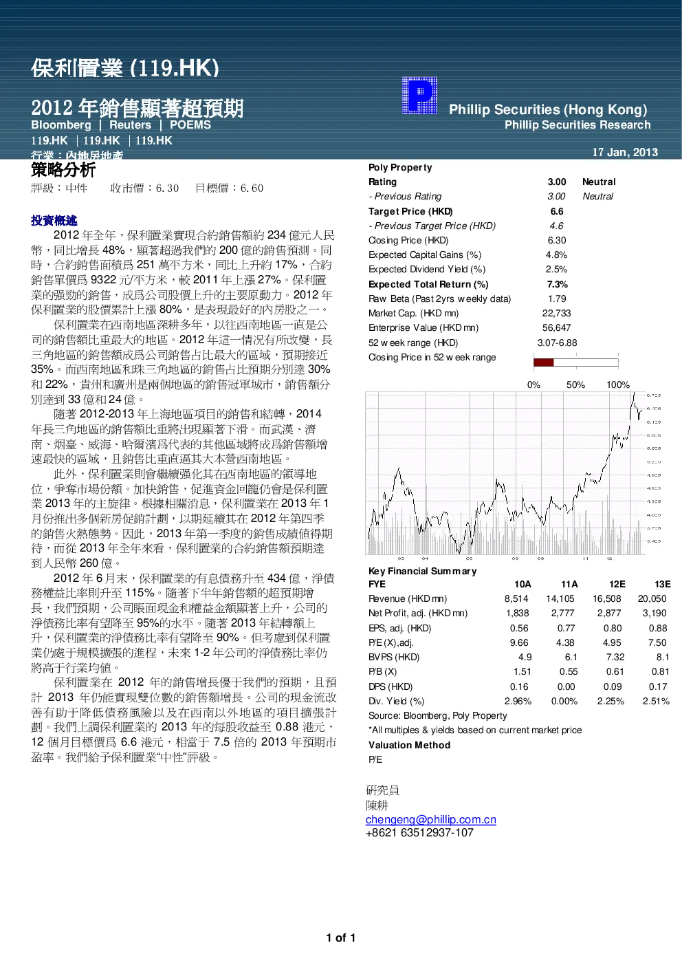The width and height of the screenshot is (682, 965).
Task: Select the headline 2012年銷售顯著超預期
Action: [x=137, y=108]
